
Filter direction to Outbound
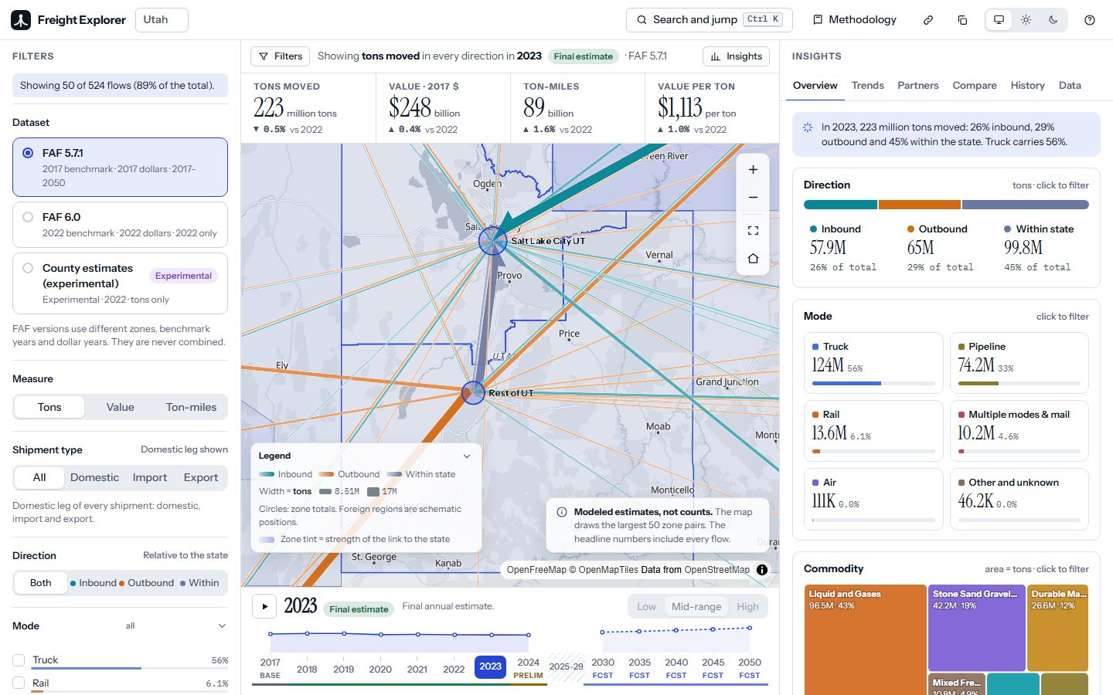coord(147,583)
